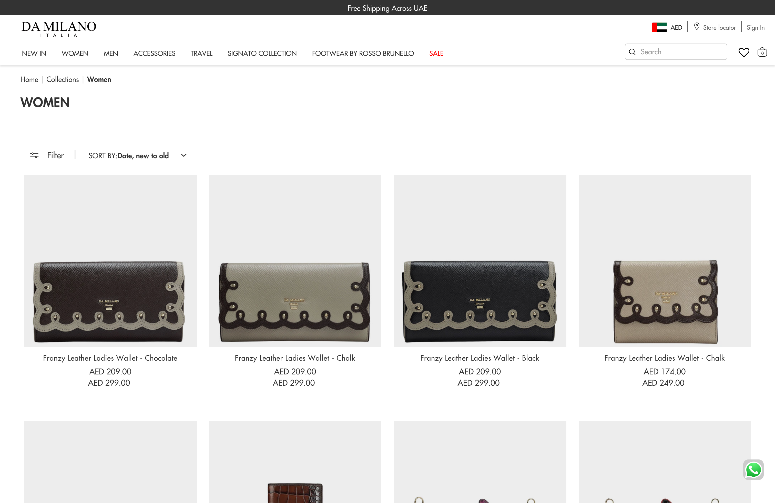Open the AED 209 Franzy Chalk wallet image
This screenshot has height=503, width=775.
(x=295, y=261)
